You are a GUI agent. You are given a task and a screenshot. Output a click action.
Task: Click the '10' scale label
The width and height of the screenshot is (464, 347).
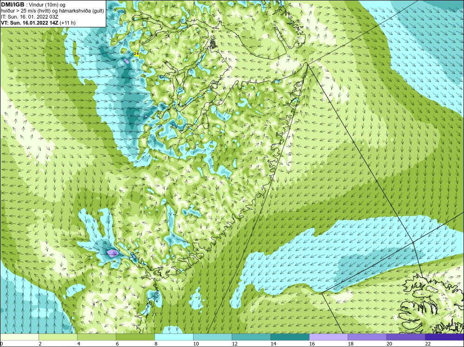pyautogui.click(x=196, y=344)
